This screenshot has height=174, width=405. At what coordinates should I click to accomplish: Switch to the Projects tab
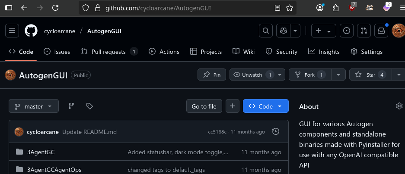pos(206,52)
